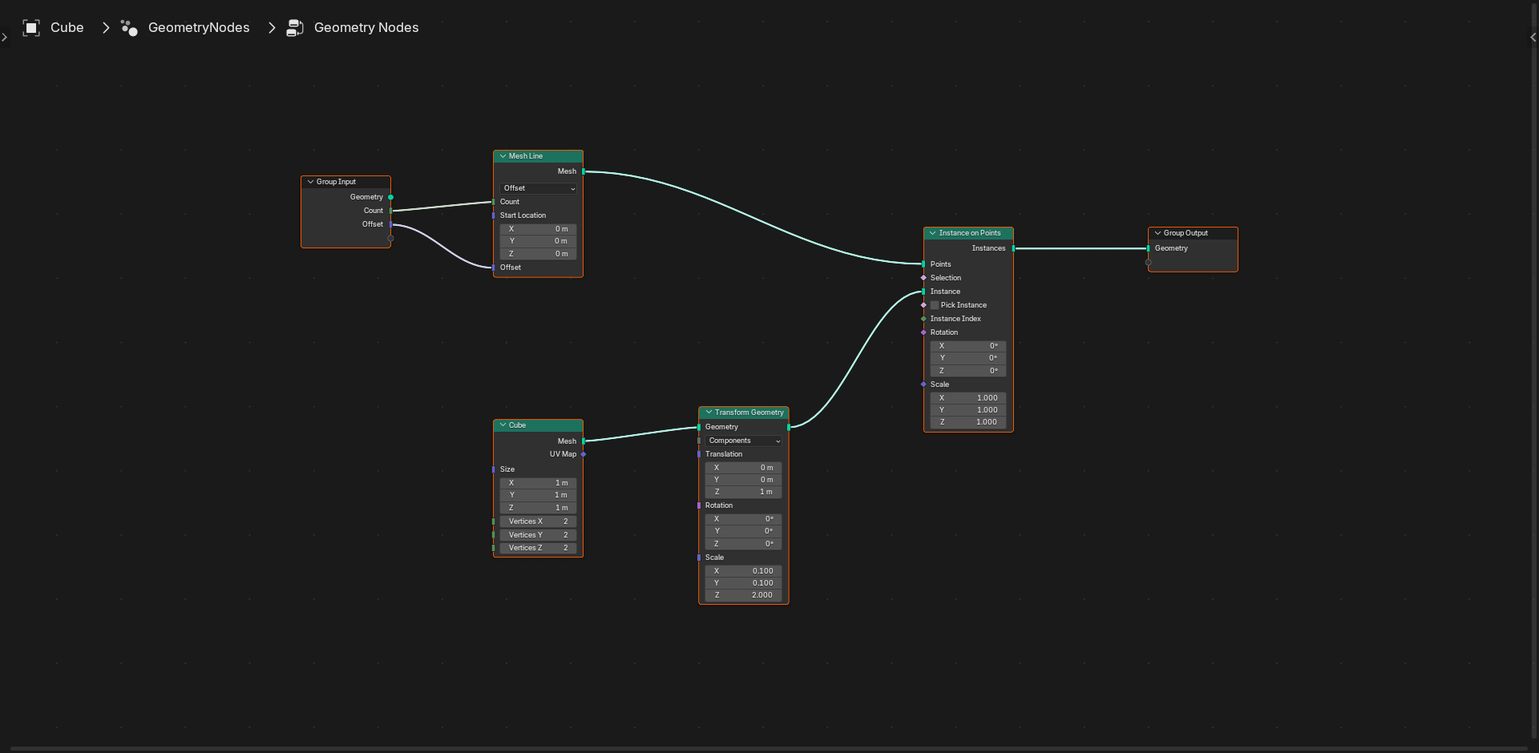The image size is (1539, 753).
Task: Click Transform Geometry input Geometry socket
Action: tap(699, 427)
